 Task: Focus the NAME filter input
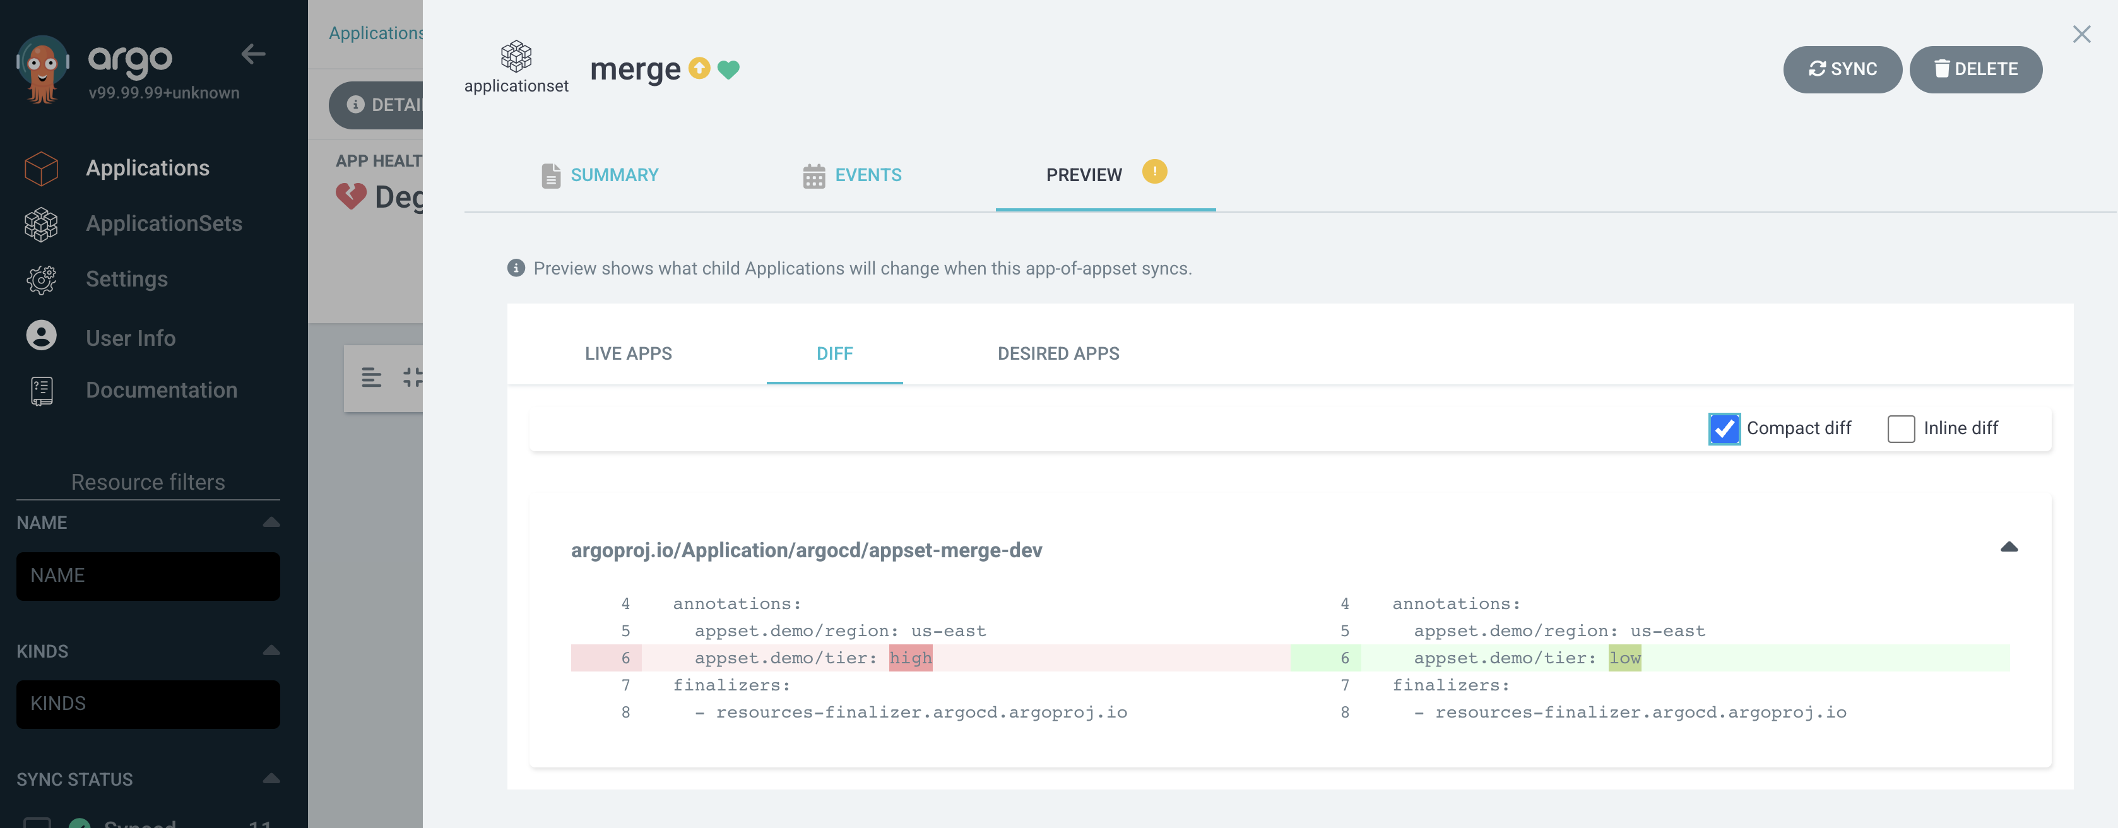(x=148, y=576)
